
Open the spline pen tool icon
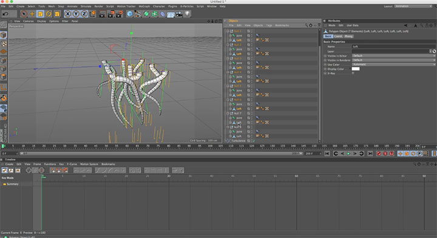(x=138, y=13)
